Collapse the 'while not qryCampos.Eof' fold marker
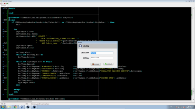This screenshot has width=195, height=109. (x=9, y=62)
